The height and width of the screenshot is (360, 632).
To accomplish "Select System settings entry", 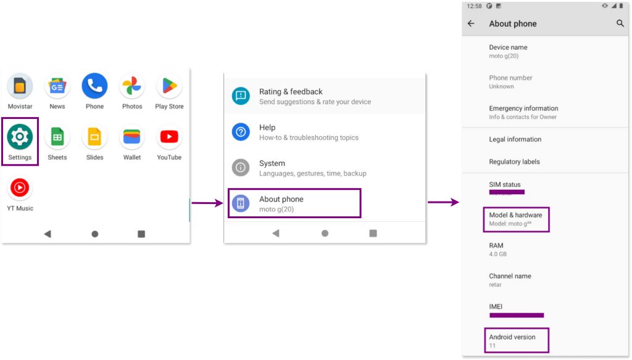I will point(312,168).
